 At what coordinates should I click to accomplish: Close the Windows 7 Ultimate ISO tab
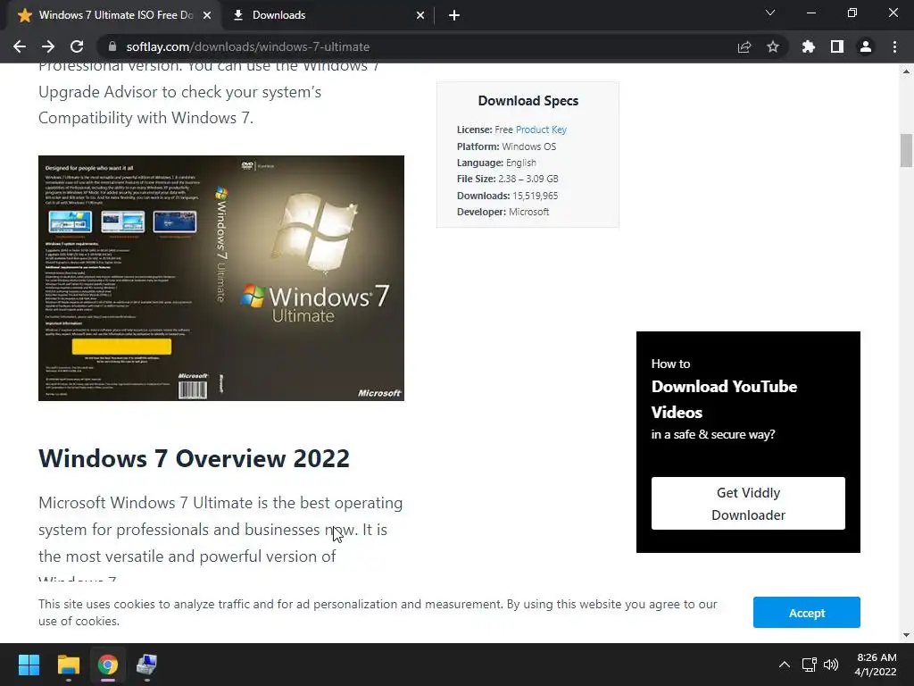click(x=207, y=15)
